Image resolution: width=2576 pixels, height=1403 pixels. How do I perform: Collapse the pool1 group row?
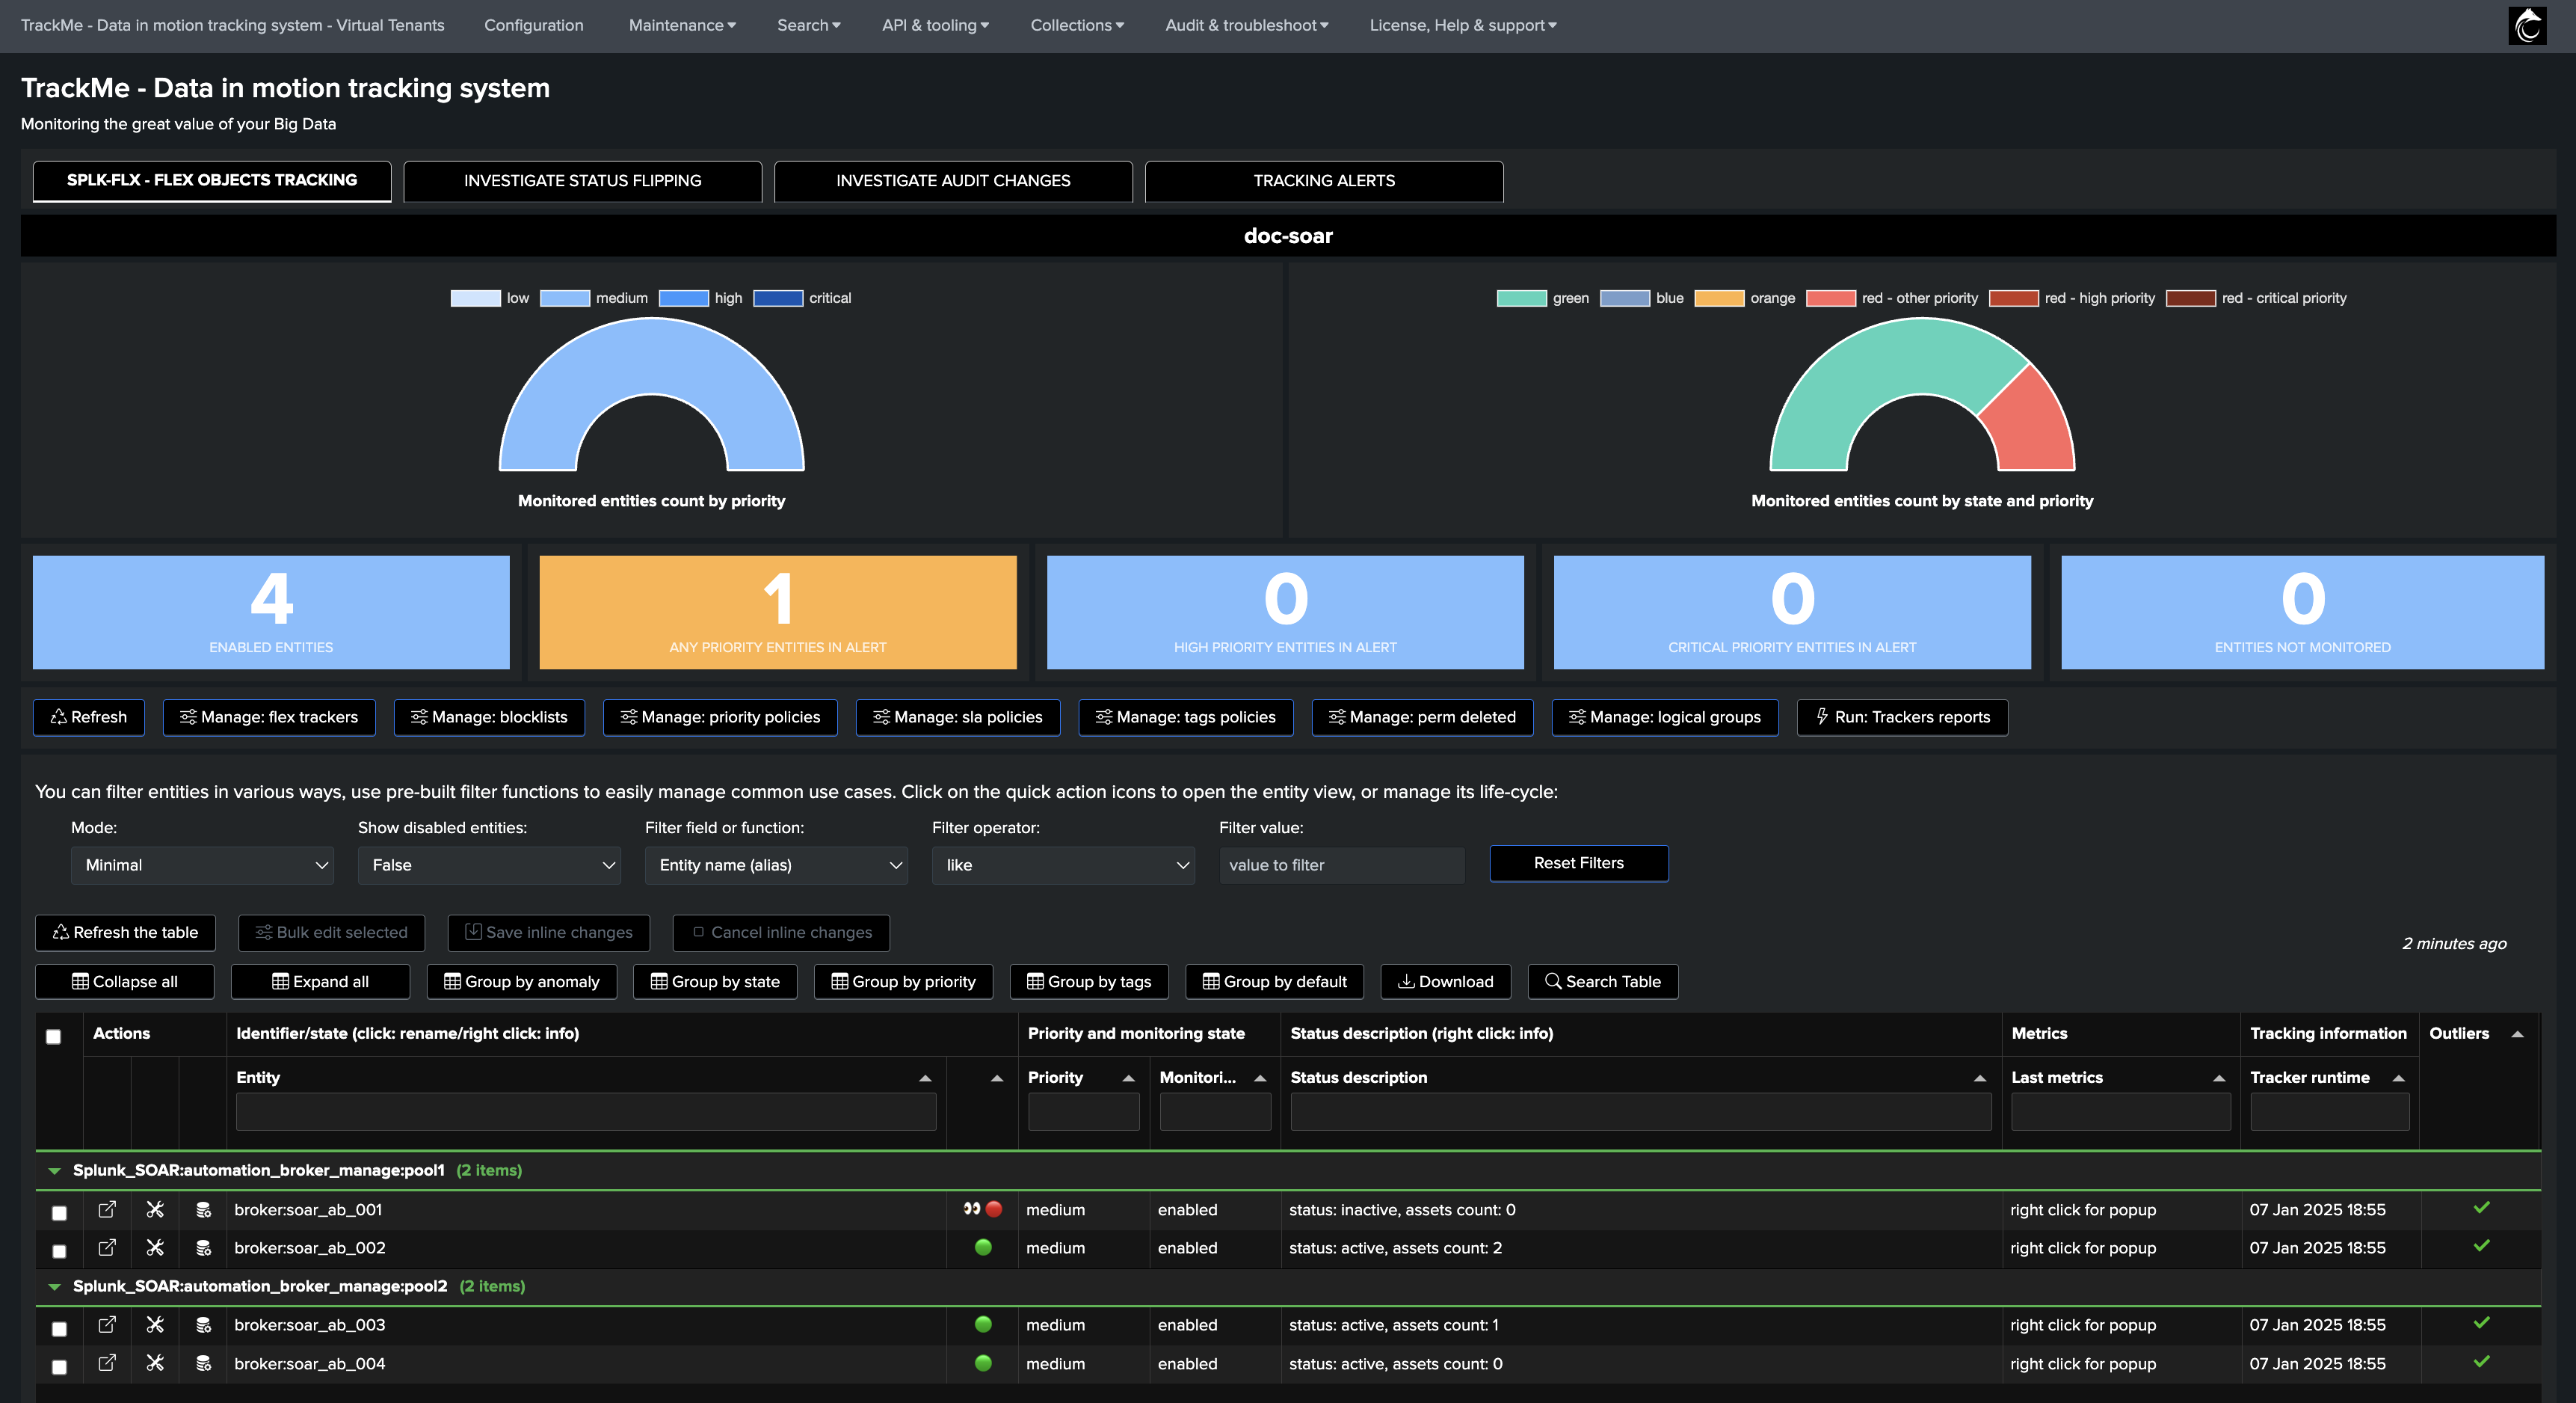click(55, 1171)
